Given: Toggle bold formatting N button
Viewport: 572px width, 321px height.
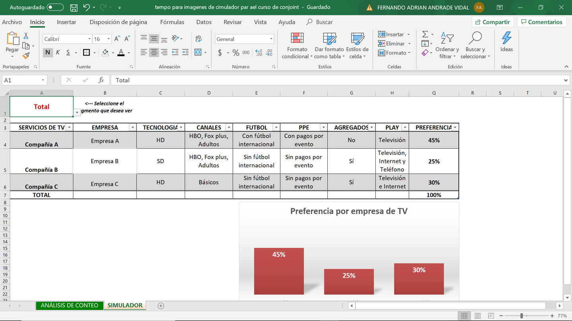Looking at the screenshot, I should click(48, 53).
